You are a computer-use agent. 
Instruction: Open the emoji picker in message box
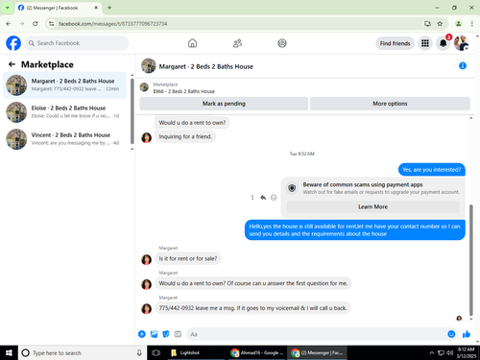click(x=451, y=334)
